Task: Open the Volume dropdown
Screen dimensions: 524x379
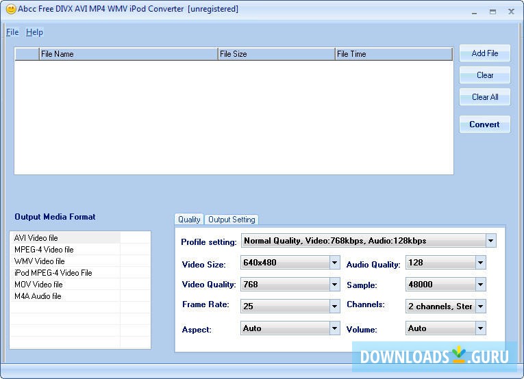Action: 481,328
